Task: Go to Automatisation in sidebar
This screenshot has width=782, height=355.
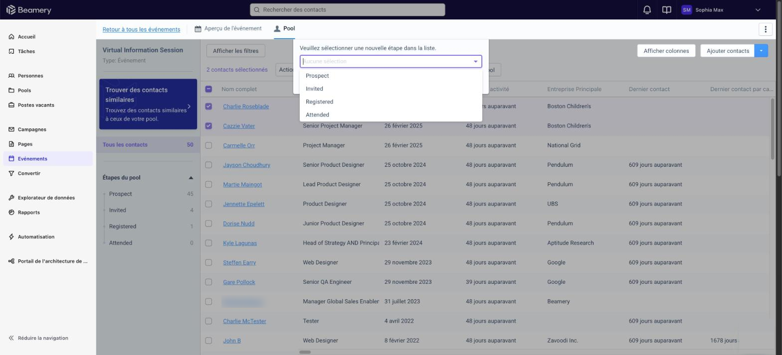Action: [36, 237]
